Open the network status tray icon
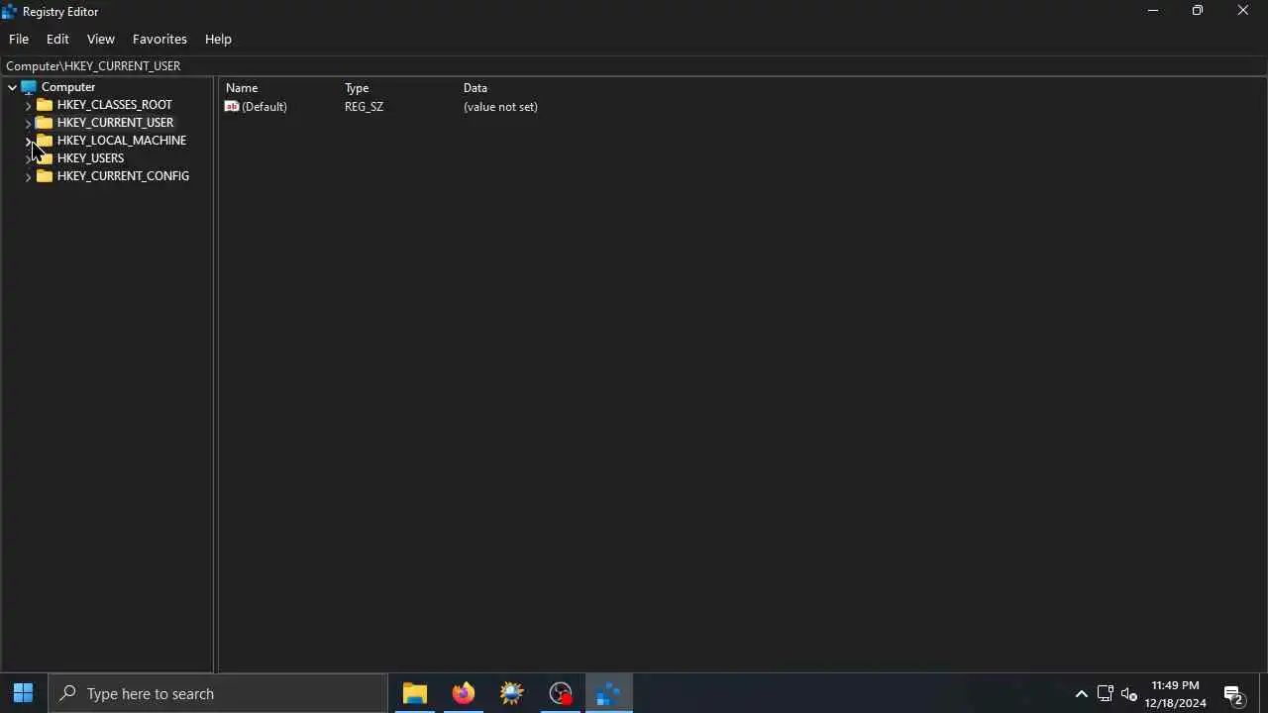This screenshot has height=713, width=1268. pyautogui.click(x=1106, y=693)
